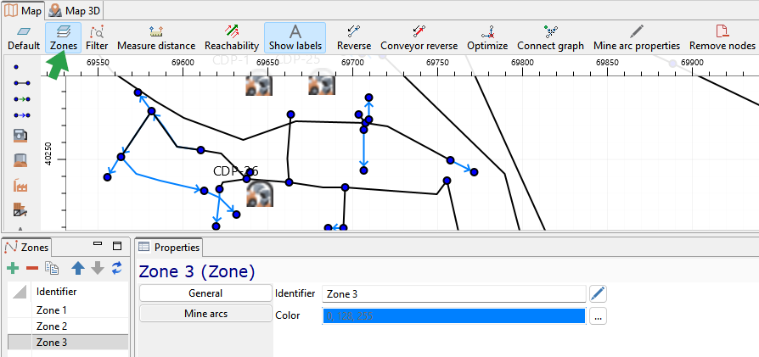Viewport: 759px width, 357px height.
Task: Click the Optimize toolbar button
Action: tap(487, 37)
